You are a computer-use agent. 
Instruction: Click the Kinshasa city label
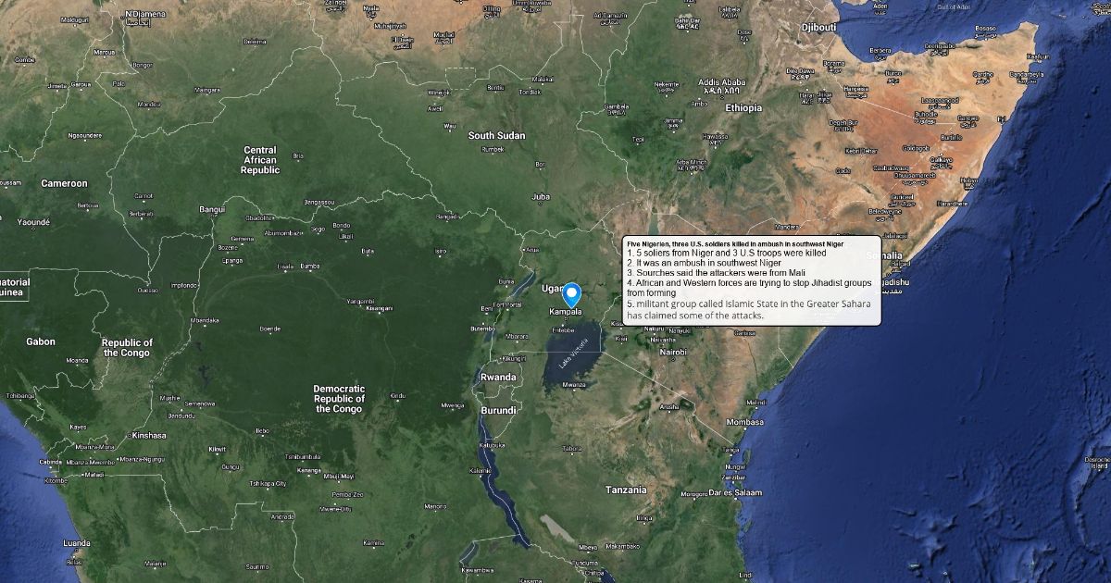(x=149, y=436)
